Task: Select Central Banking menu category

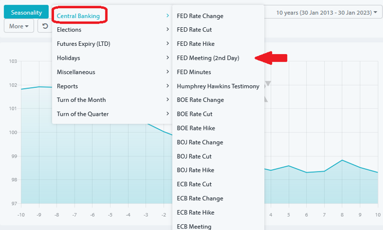Action: point(79,16)
